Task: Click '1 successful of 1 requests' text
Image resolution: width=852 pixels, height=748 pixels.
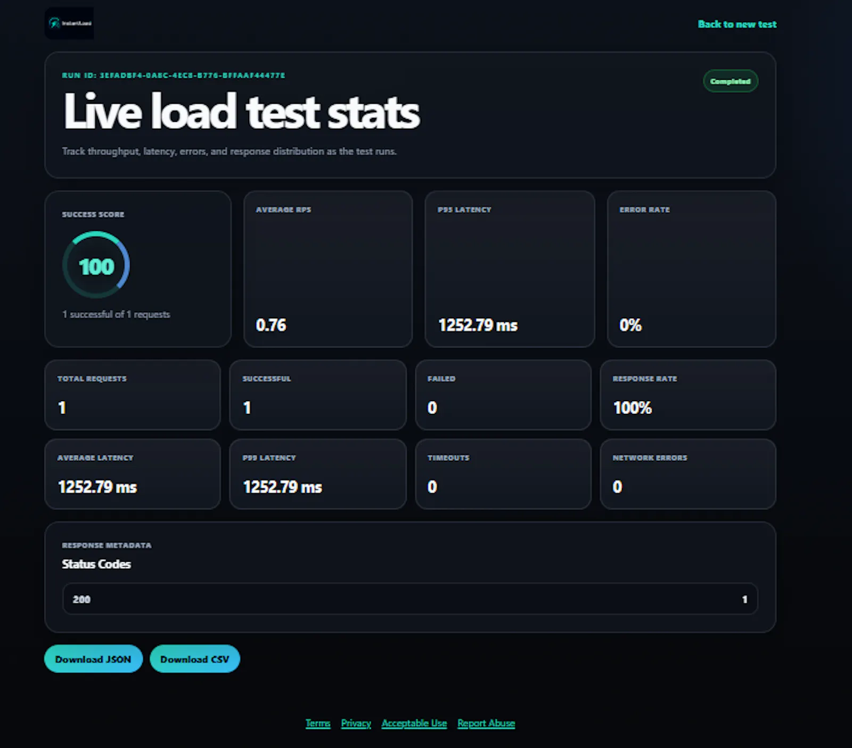Action: pos(116,314)
